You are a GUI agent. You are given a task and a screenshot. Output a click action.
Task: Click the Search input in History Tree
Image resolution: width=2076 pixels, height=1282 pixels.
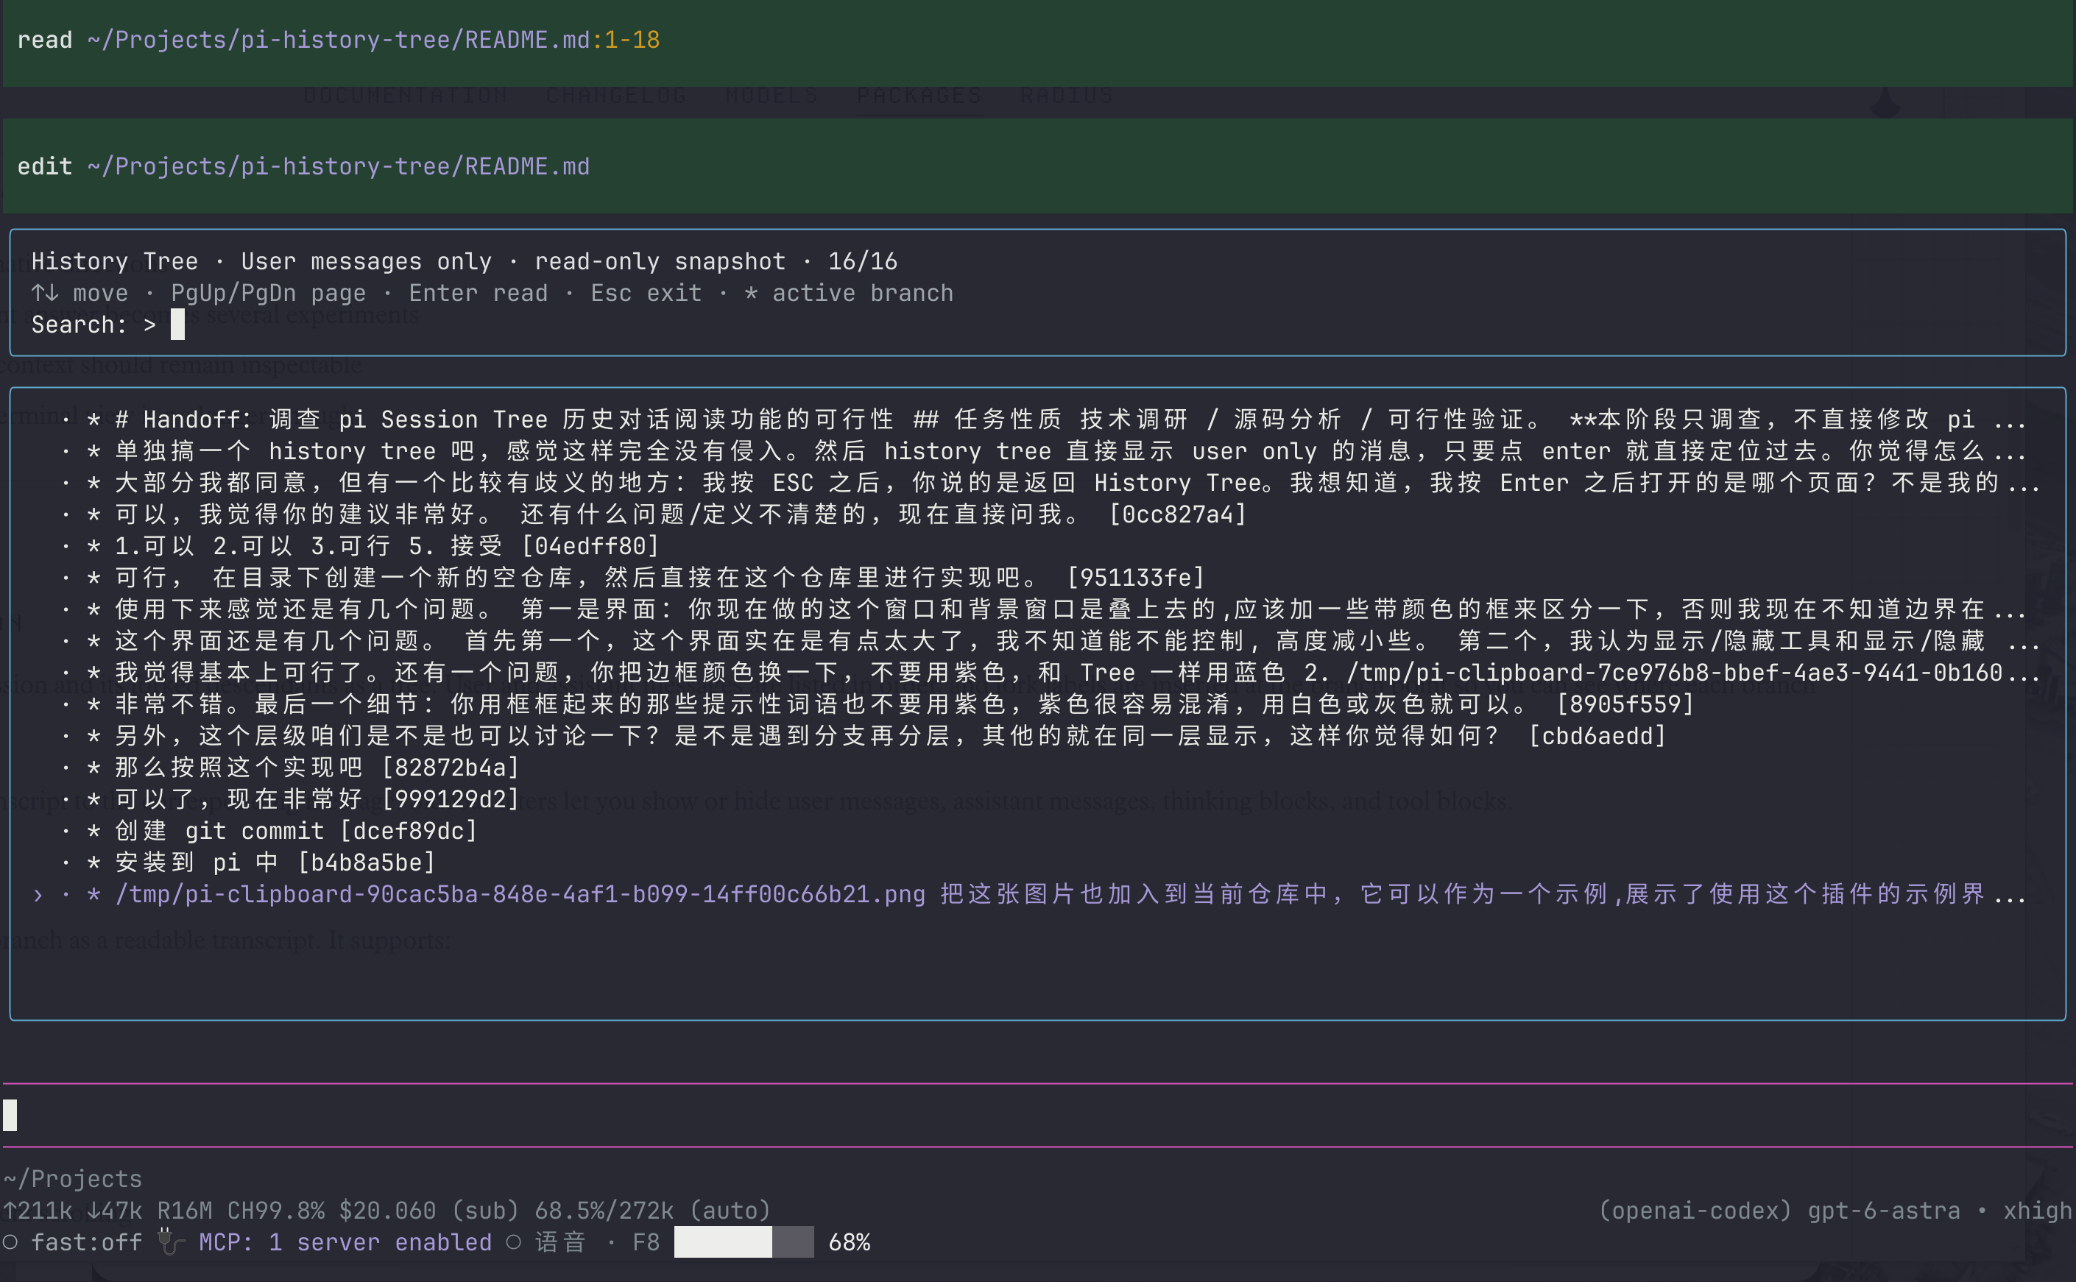pos(1037,325)
